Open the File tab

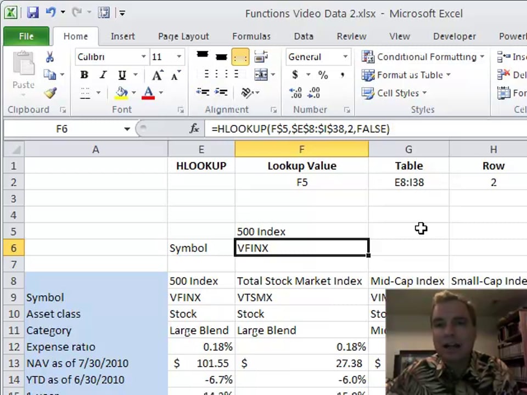(26, 36)
